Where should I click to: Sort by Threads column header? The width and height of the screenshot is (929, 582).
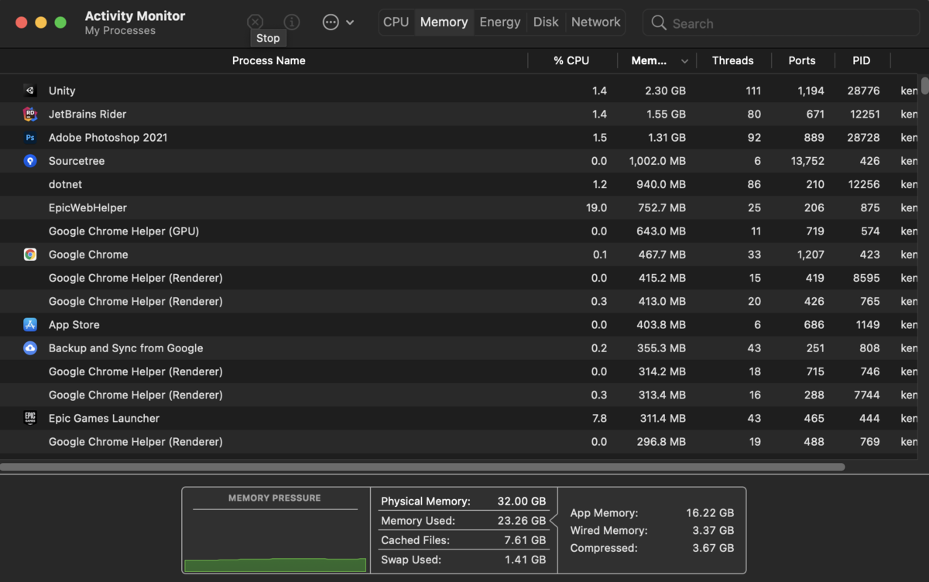(733, 60)
